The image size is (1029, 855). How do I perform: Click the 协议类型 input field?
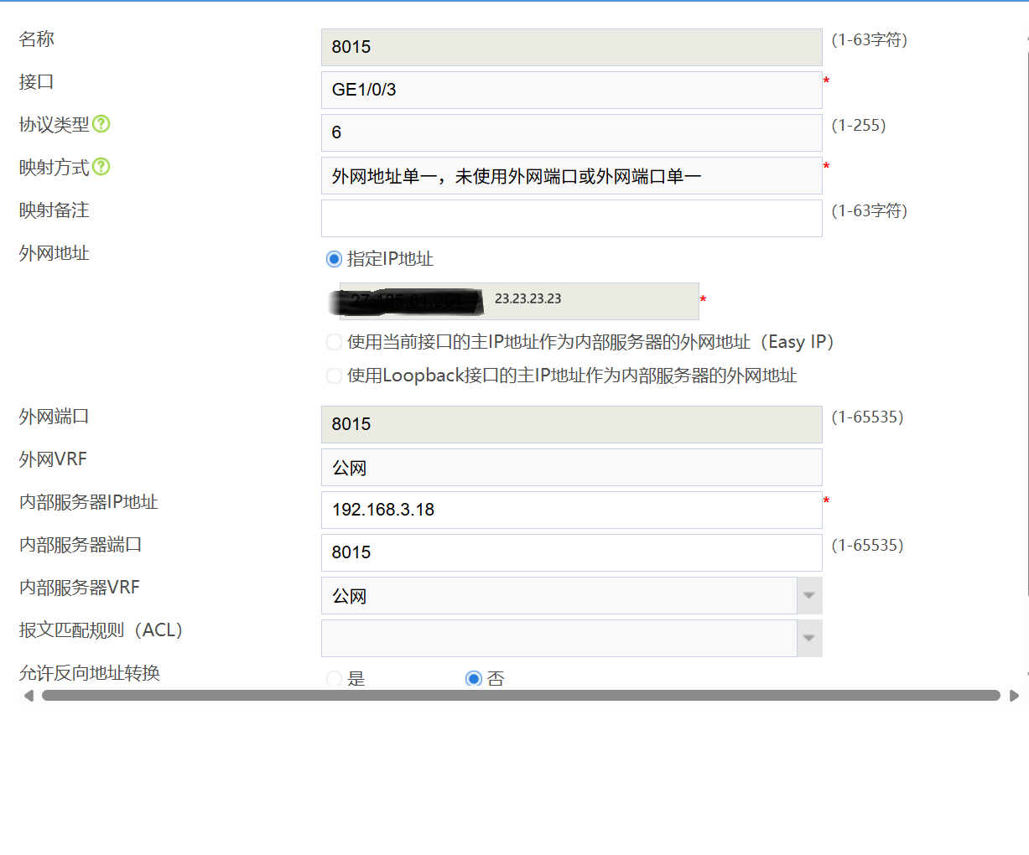[570, 132]
